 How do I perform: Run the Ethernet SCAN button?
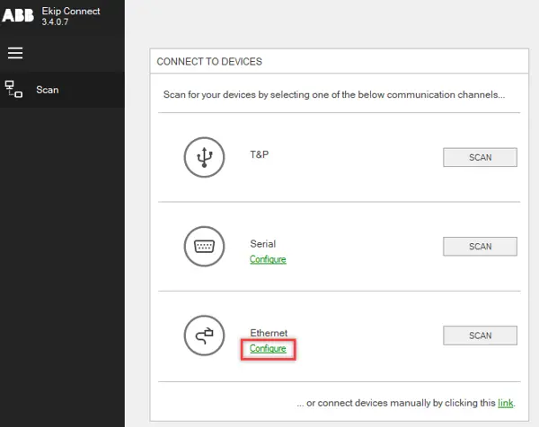(480, 335)
